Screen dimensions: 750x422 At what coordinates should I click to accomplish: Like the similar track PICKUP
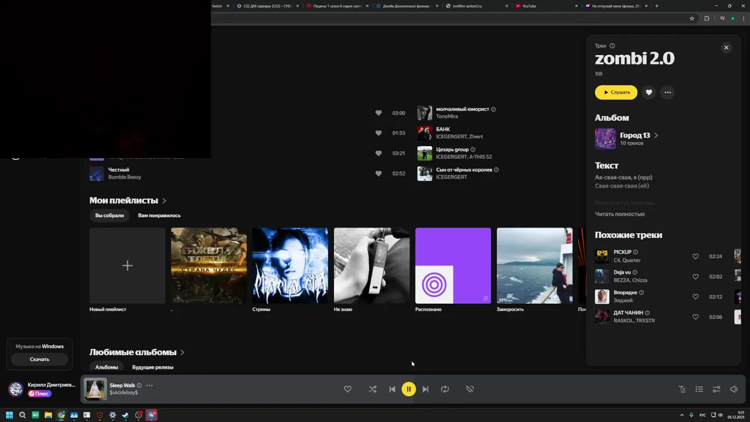coord(696,256)
